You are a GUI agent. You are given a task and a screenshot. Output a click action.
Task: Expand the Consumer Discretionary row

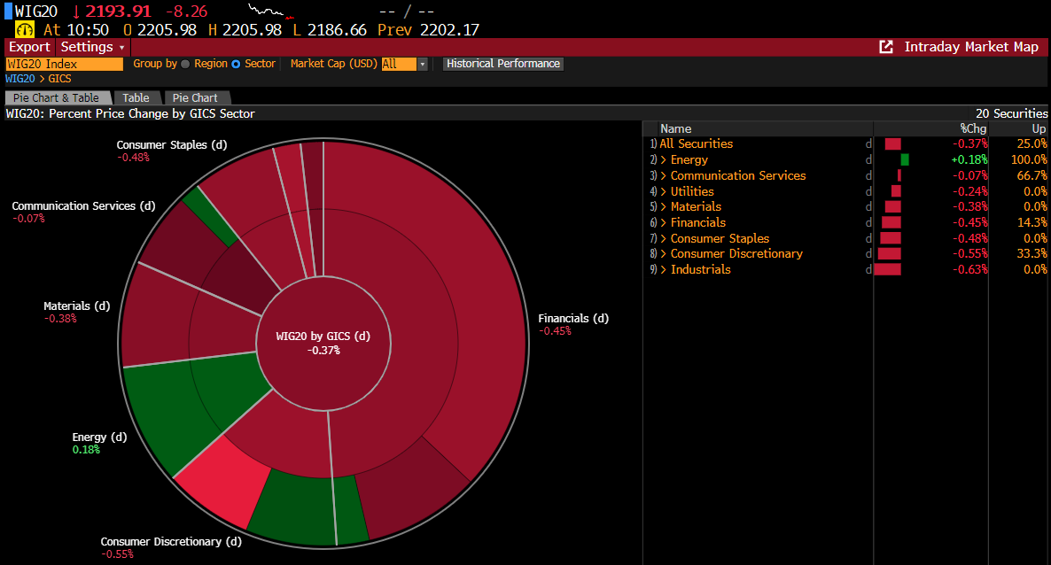[x=663, y=253]
